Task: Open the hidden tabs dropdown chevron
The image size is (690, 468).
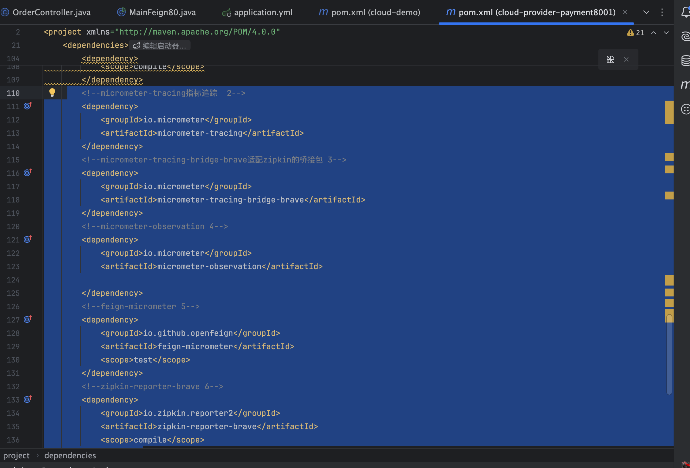Action: click(646, 12)
